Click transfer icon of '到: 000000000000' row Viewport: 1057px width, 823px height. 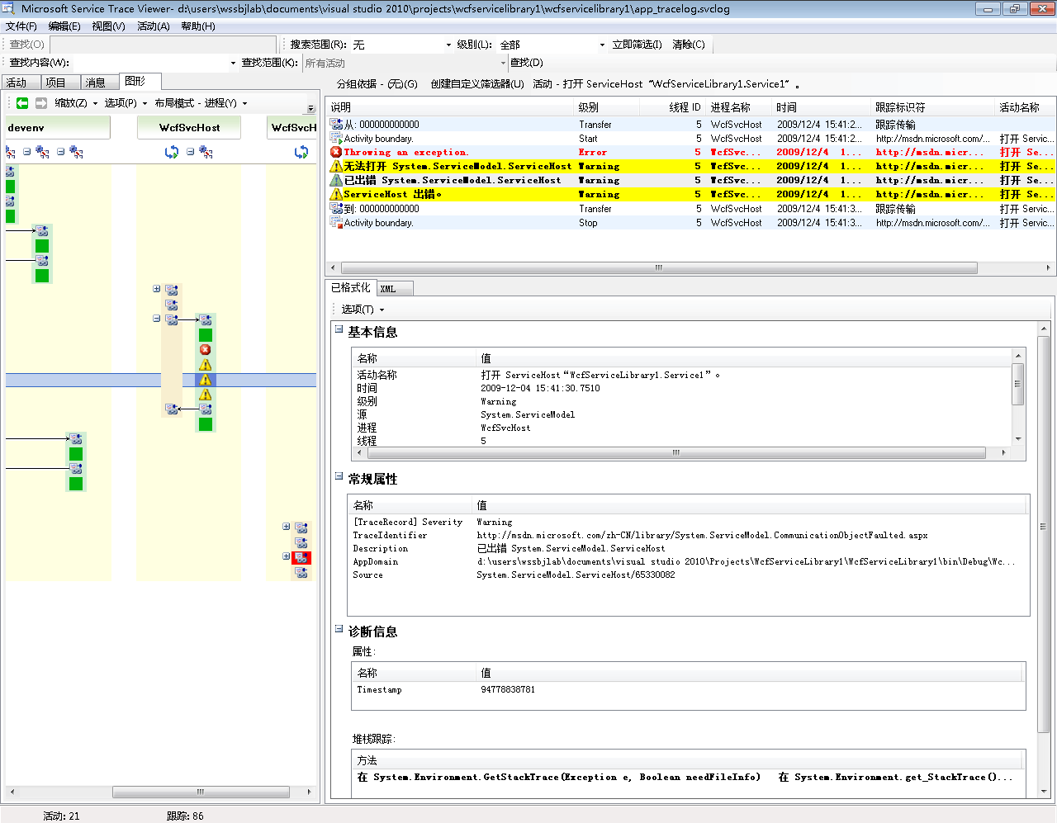[x=336, y=208]
